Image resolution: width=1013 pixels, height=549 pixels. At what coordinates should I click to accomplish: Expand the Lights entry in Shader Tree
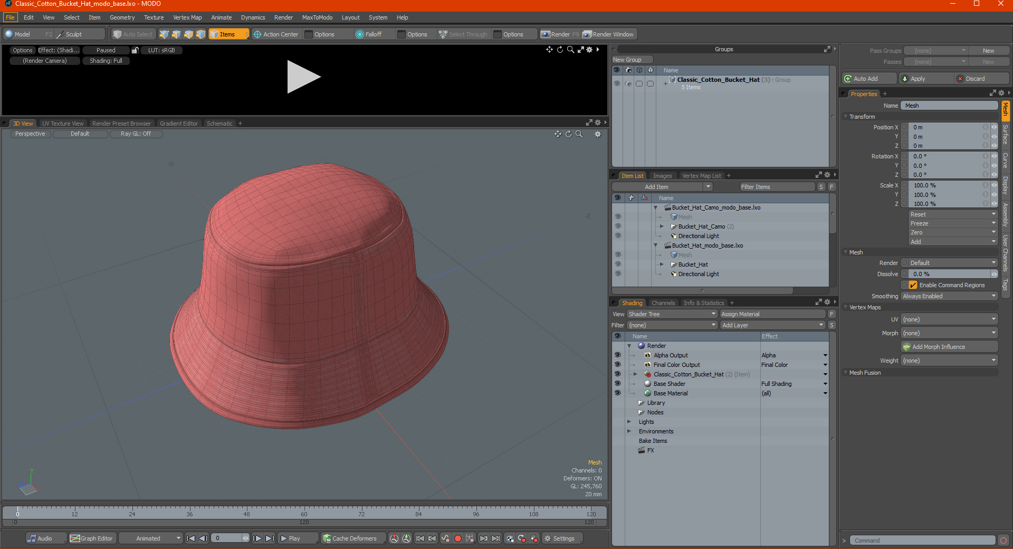629,422
